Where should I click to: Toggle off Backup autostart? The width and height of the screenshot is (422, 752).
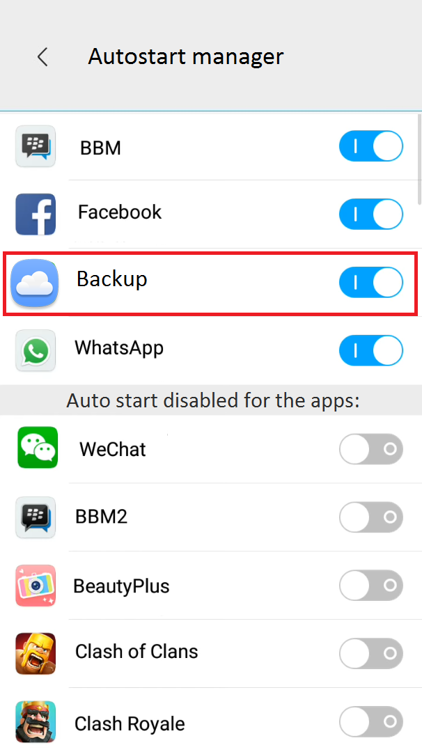coord(371,283)
